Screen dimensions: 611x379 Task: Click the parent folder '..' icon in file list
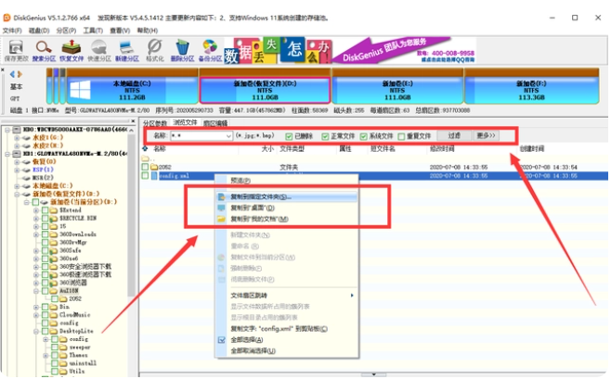pyautogui.click(x=145, y=158)
